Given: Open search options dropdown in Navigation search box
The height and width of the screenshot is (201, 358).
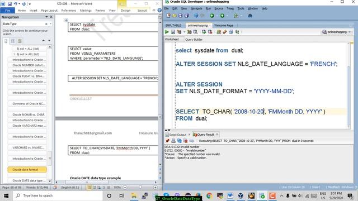Looking at the screenshot, I should coord(50,23).
